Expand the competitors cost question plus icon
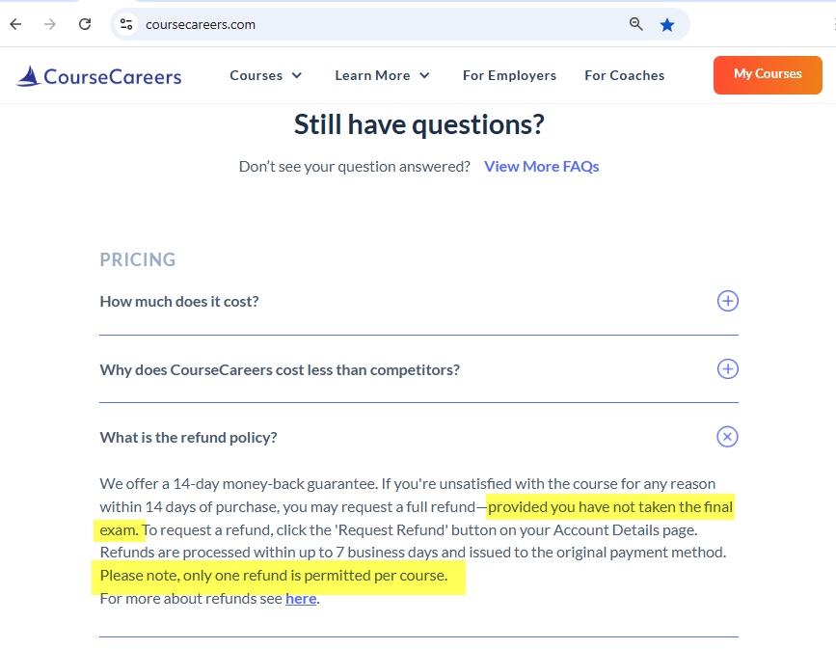Viewport: 836px width, 649px height. point(728,369)
